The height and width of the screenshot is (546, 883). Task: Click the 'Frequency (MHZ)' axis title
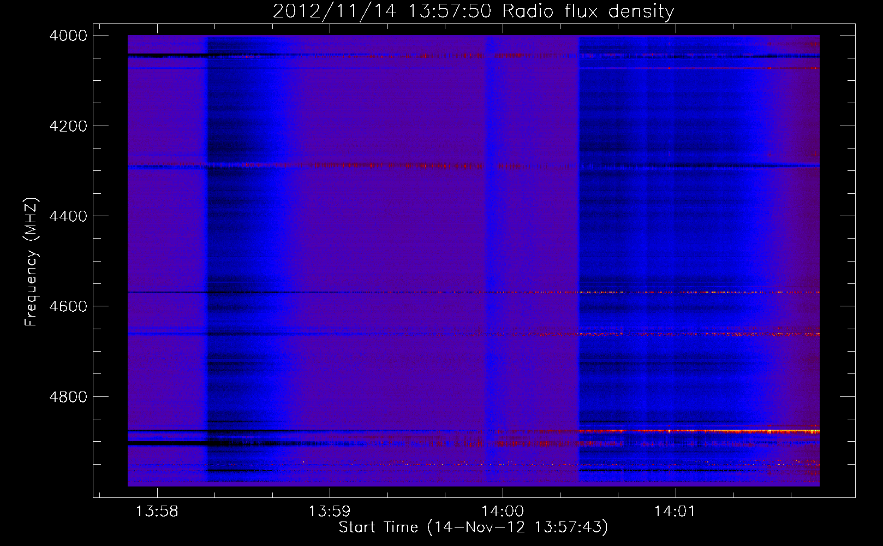[32, 262]
